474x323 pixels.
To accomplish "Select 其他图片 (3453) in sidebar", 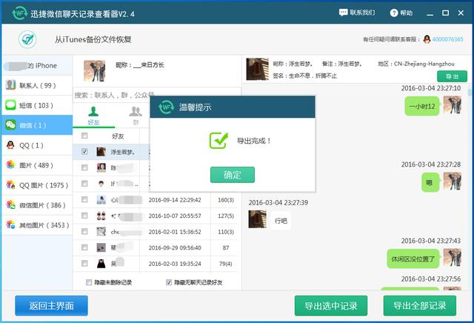I will tap(37, 225).
